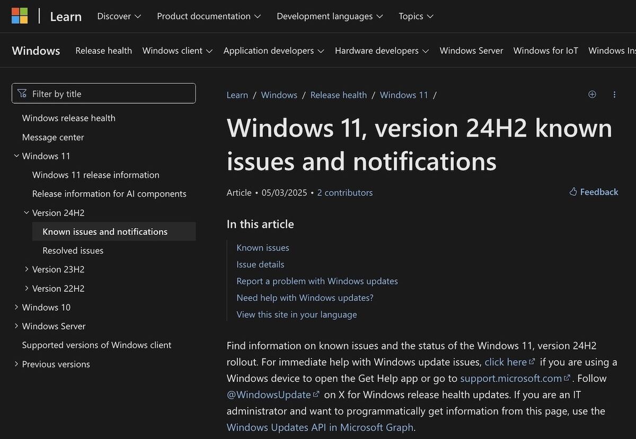Jump to Need help with Windows updates?
636x439 pixels.
click(x=305, y=298)
